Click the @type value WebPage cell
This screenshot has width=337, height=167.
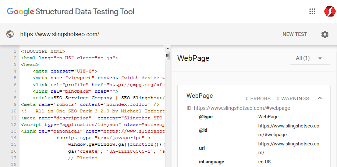[269, 117]
